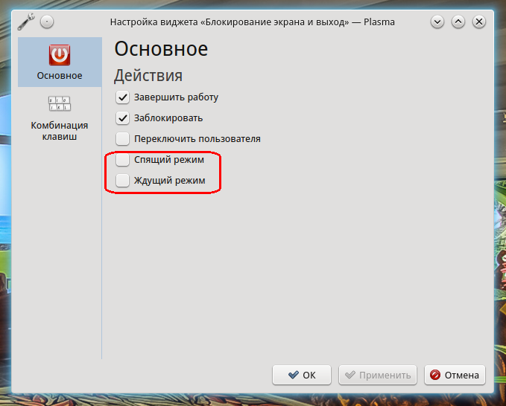The width and height of the screenshot is (506, 406).
Task: Click the Применить button
Action: click(378, 375)
